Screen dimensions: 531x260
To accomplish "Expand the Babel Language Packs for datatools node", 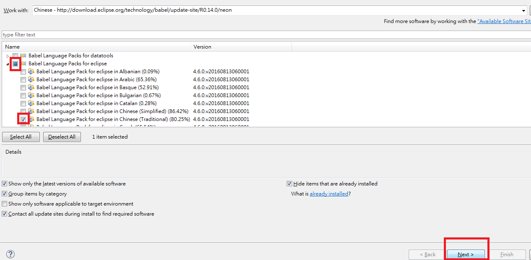I will [8, 56].
